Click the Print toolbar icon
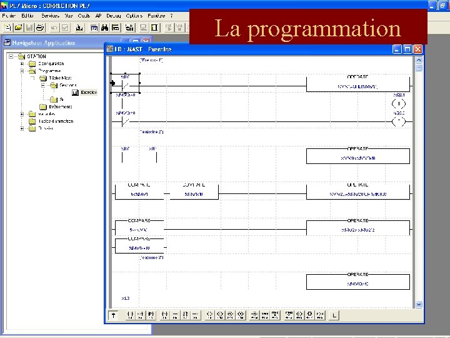 (x=41, y=28)
